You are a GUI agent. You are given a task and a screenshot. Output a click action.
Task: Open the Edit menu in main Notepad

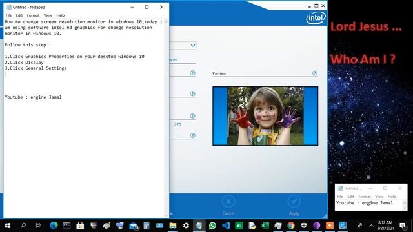pyautogui.click(x=19, y=15)
